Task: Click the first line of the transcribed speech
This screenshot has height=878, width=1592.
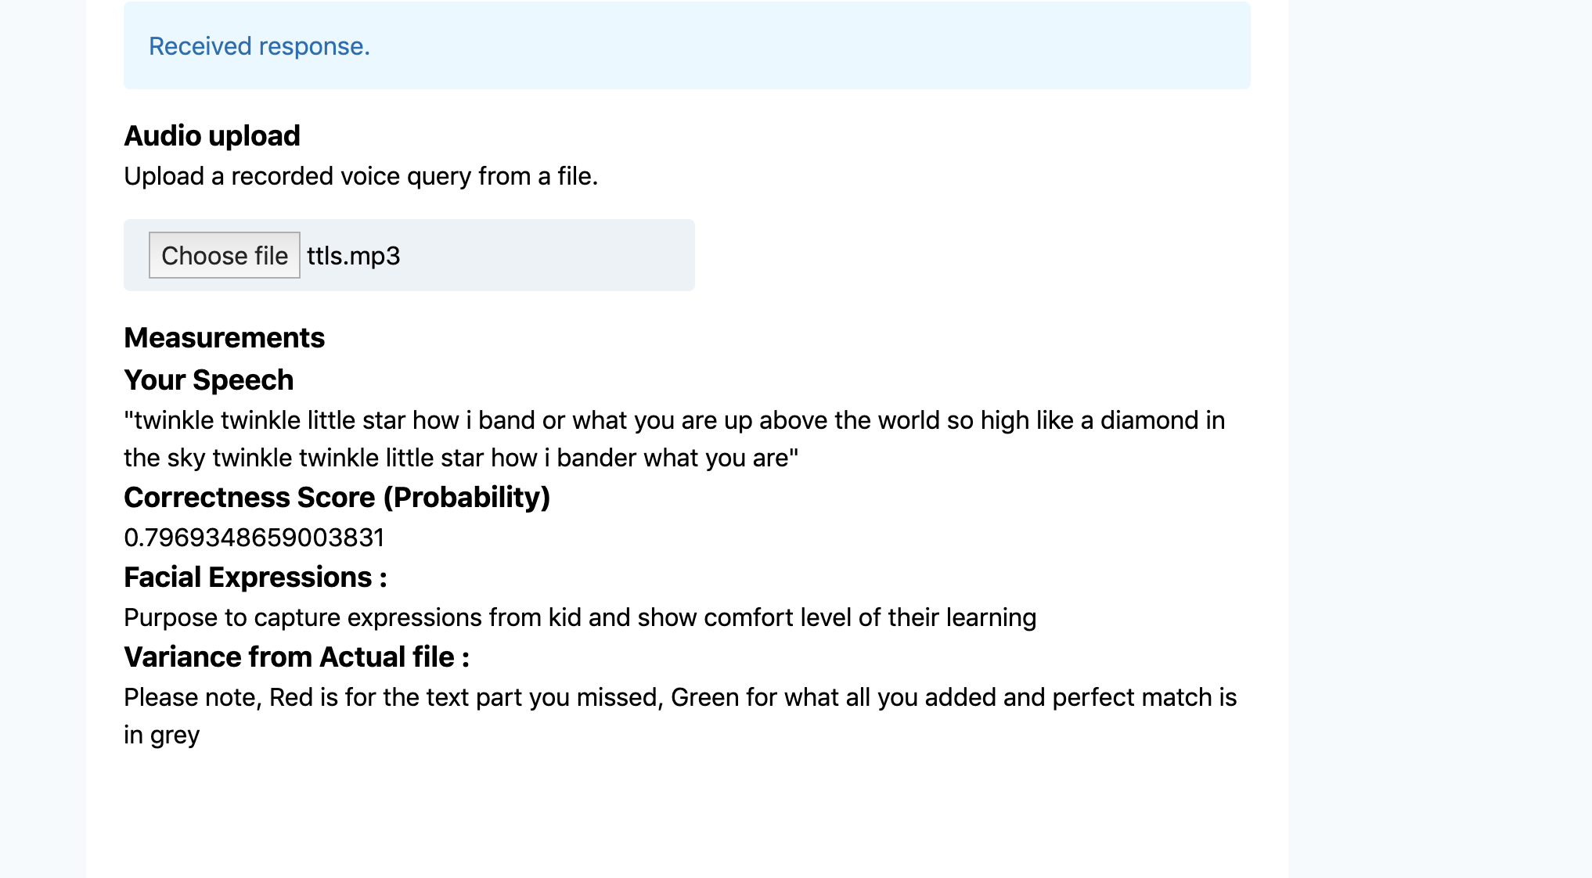Action: point(674,420)
